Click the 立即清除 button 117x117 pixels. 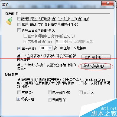[96, 57]
